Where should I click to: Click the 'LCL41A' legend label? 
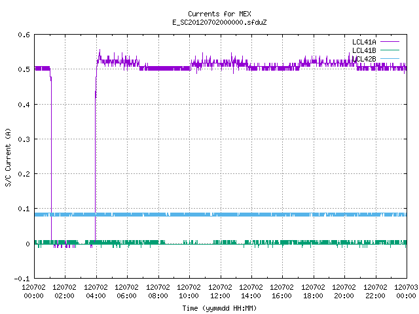364,42
